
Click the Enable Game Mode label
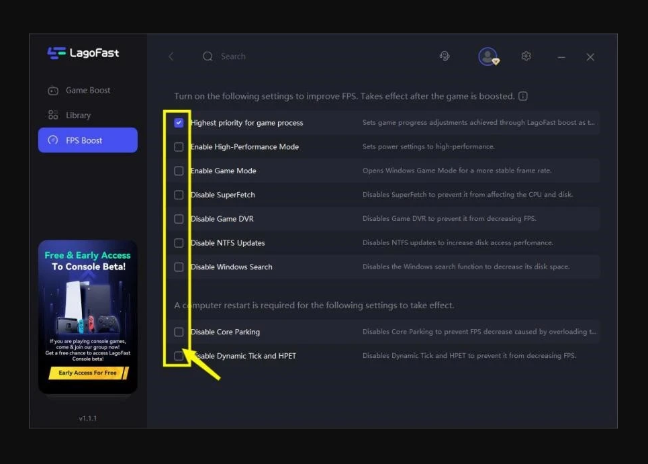point(223,171)
